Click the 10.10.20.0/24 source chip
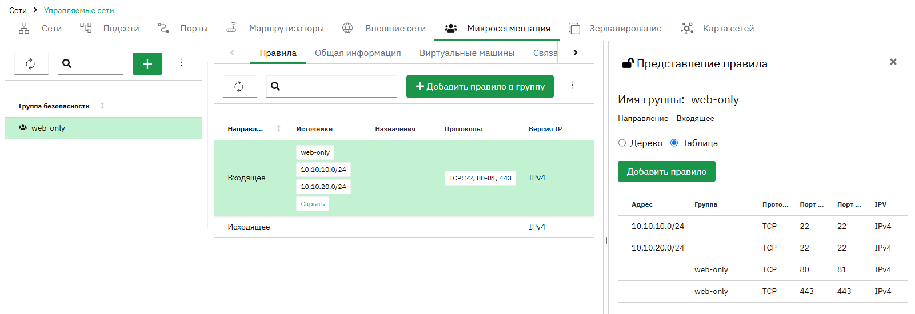This screenshot has width=915, height=314. (323, 187)
